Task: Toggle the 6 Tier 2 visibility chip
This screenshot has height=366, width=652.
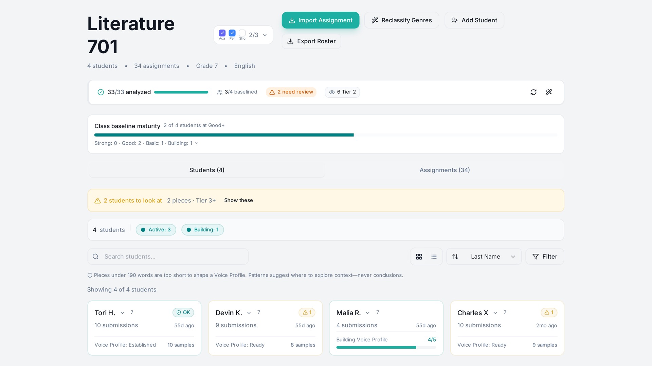Action: [x=342, y=92]
